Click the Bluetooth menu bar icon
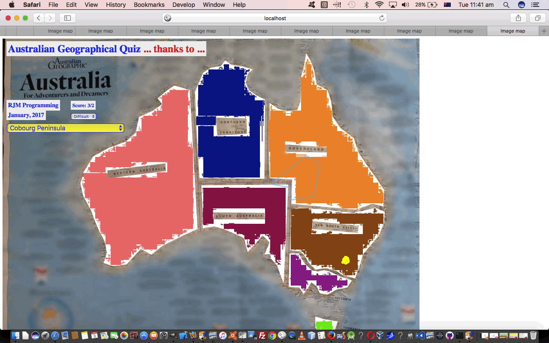 (x=366, y=5)
